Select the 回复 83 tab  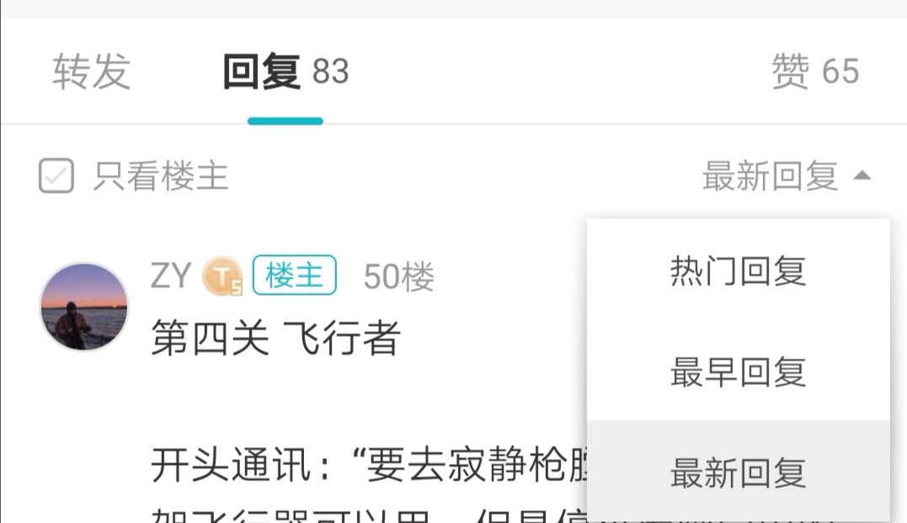pyautogui.click(x=285, y=71)
